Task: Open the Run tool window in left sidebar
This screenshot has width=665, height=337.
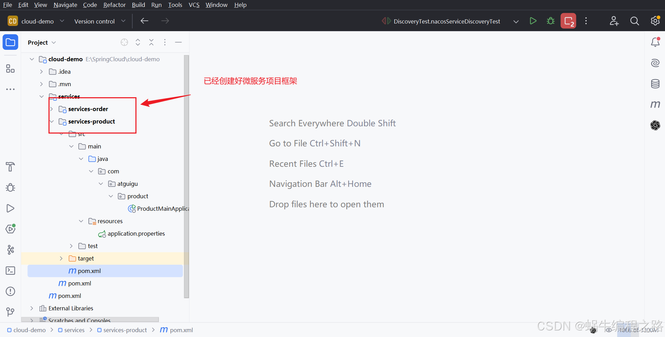Action: [x=10, y=208]
